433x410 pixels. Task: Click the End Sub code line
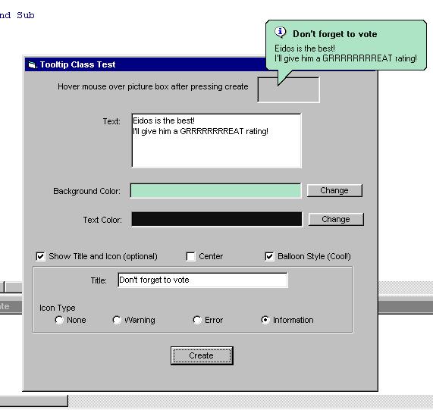(x=17, y=15)
